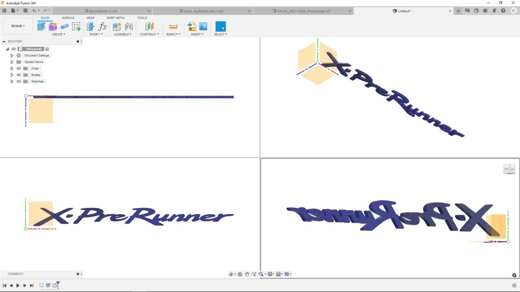Switch to the SURFACE tab
Screen dimensions: 520x292
pyautogui.click(x=68, y=18)
